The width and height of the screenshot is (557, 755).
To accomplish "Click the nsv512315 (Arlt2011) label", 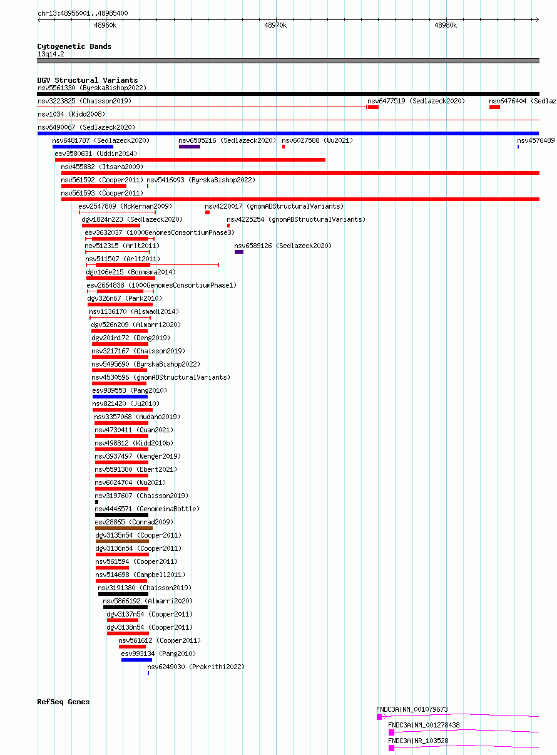I will (x=122, y=246).
